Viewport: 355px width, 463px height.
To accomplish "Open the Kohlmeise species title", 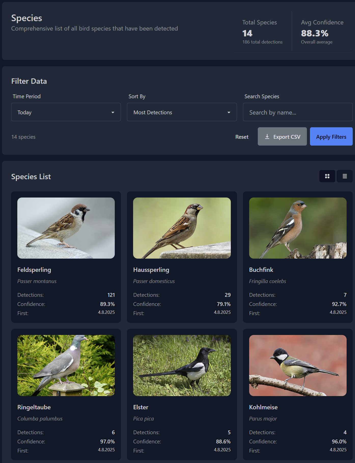I will pos(263,407).
